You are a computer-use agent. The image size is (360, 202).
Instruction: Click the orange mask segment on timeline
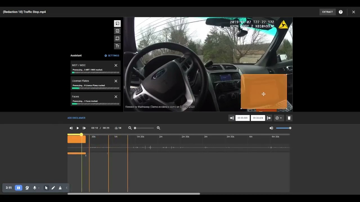point(76,139)
